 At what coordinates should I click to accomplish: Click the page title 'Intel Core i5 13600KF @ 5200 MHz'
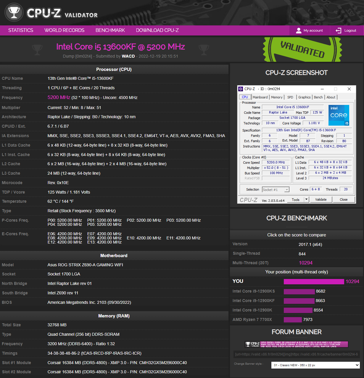[x=121, y=47]
